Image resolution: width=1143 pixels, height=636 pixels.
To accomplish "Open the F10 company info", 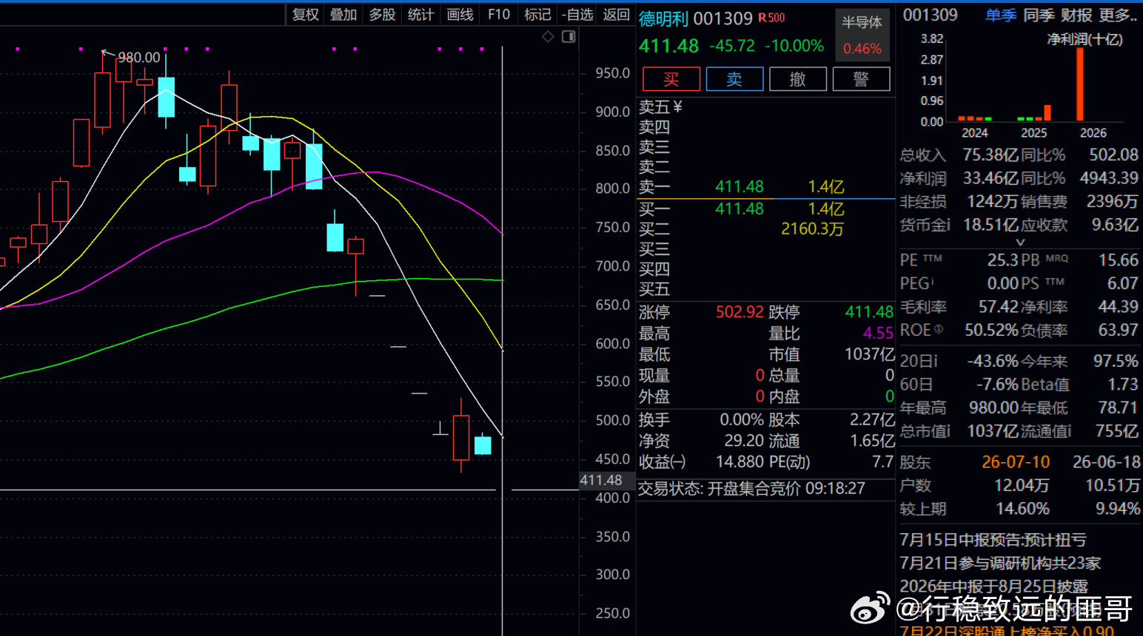I will (x=499, y=15).
